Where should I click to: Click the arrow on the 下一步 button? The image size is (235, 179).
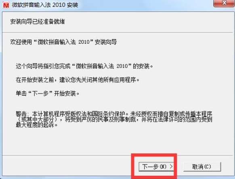[171, 166]
